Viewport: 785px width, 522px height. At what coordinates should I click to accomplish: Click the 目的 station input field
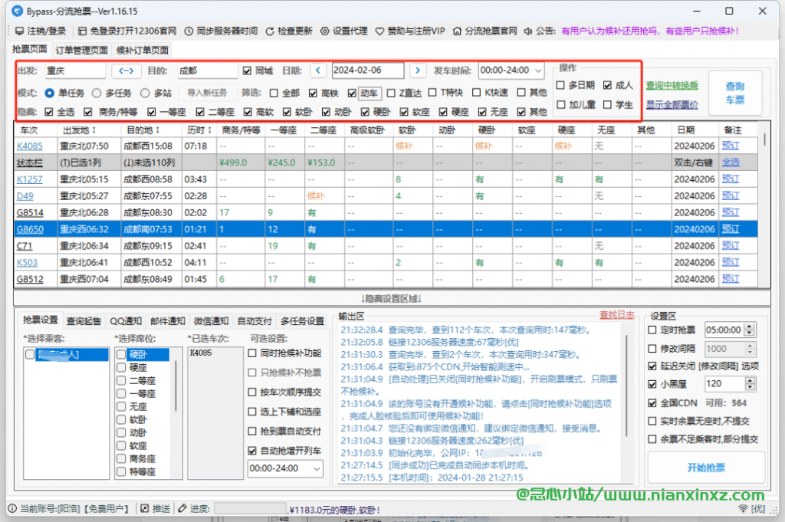(x=207, y=71)
